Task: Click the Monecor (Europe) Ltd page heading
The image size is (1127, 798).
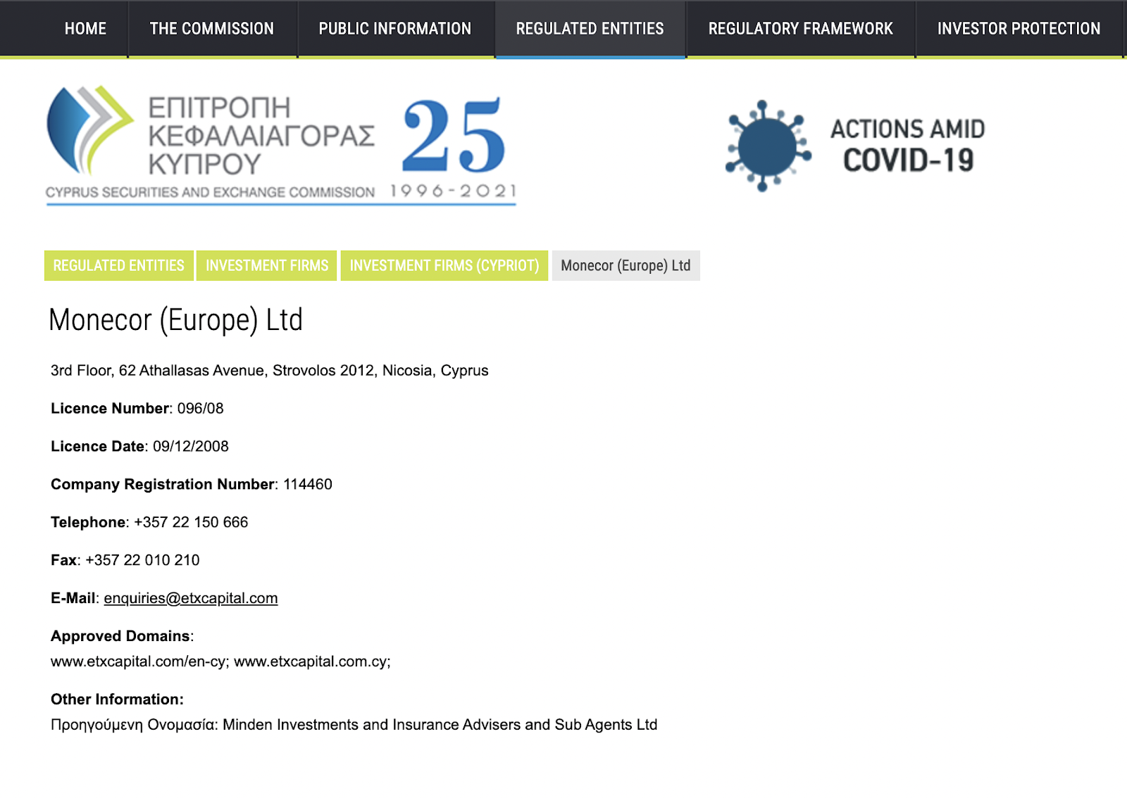Action: tap(176, 320)
